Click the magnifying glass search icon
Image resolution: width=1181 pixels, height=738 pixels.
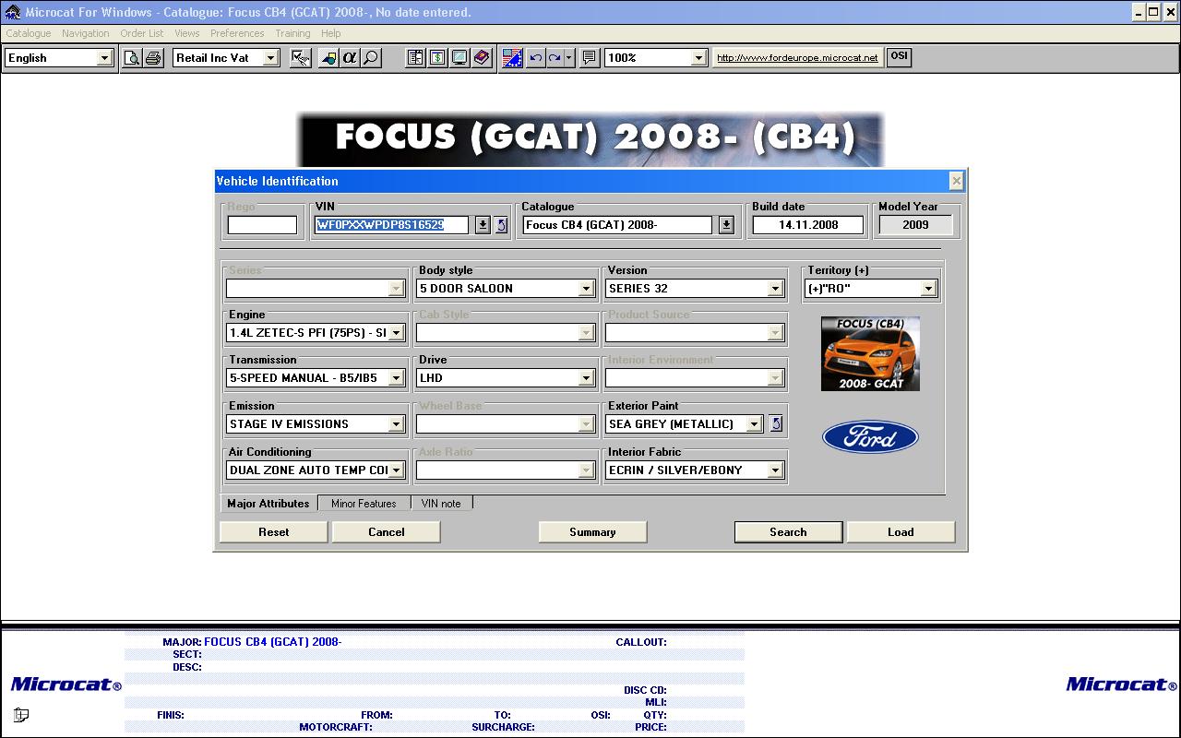point(371,58)
